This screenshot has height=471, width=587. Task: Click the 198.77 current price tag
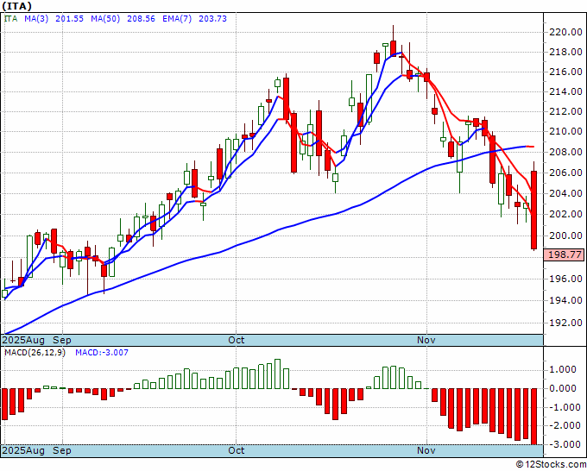click(565, 255)
